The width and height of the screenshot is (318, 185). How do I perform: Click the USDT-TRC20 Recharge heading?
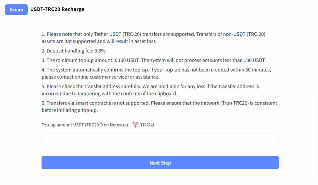click(57, 9)
